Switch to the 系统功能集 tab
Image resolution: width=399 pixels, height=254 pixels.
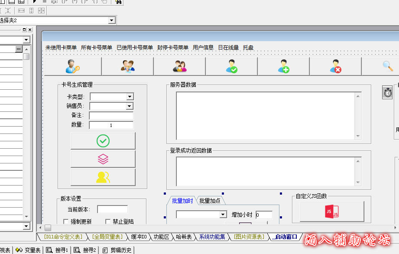(212, 237)
